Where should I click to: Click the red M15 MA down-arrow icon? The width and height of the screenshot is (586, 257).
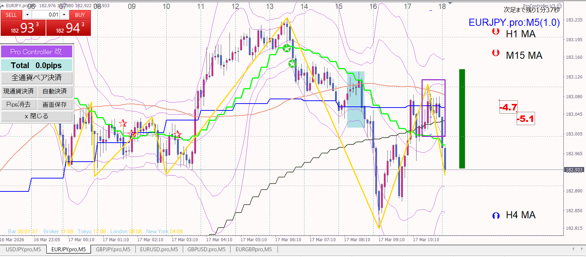(496, 53)
